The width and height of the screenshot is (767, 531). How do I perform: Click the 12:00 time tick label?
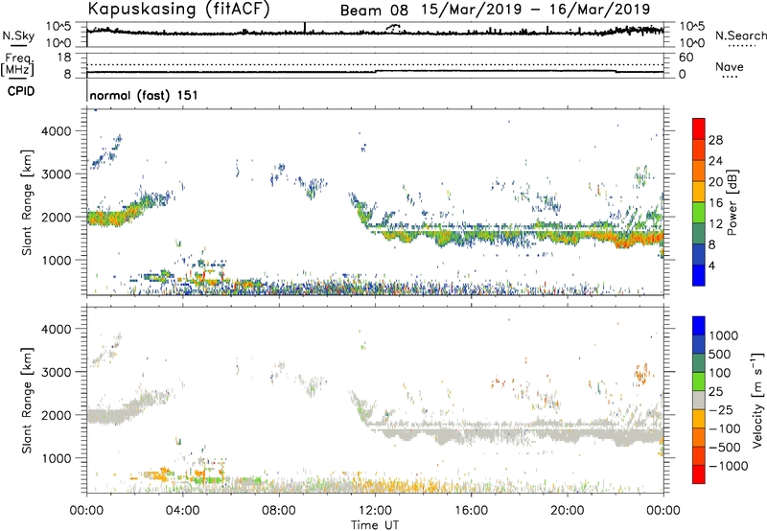(375, 511)
